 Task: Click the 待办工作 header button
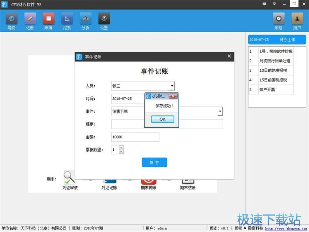coord(277,40)
